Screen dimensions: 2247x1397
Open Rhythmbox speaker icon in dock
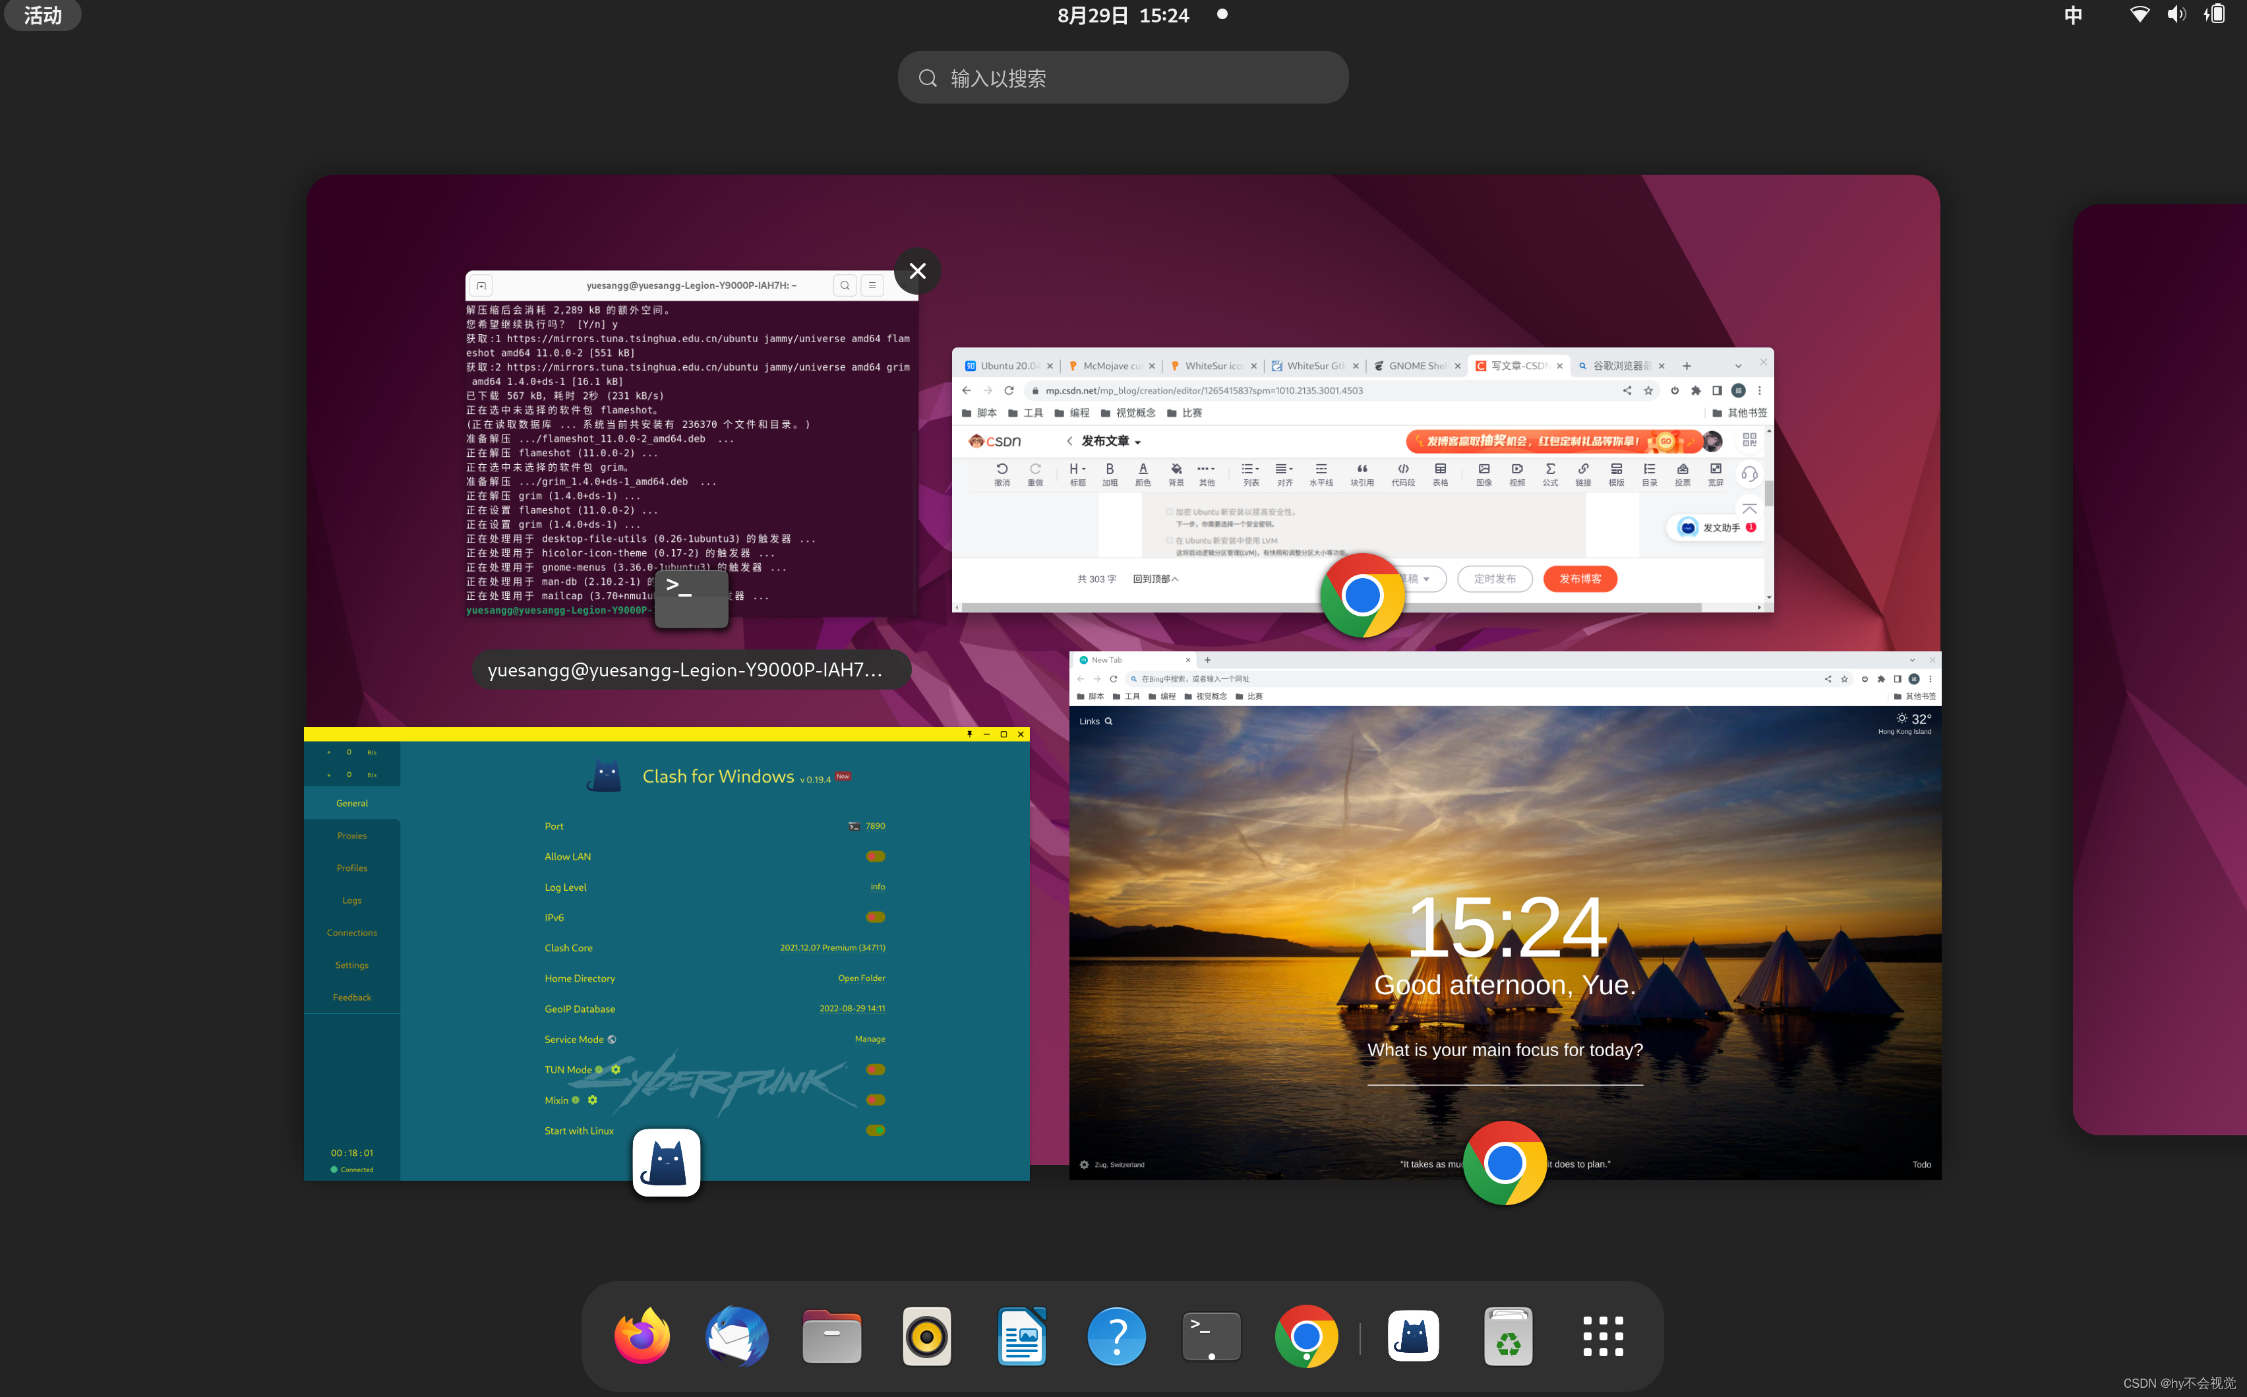click(x=927, y=1336)
